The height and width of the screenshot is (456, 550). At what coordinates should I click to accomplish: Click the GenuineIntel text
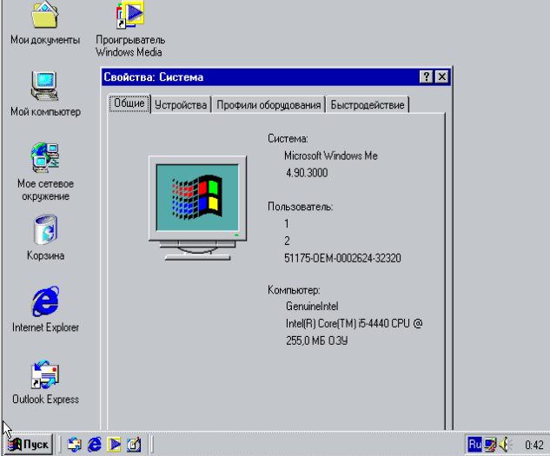(312, 307)
